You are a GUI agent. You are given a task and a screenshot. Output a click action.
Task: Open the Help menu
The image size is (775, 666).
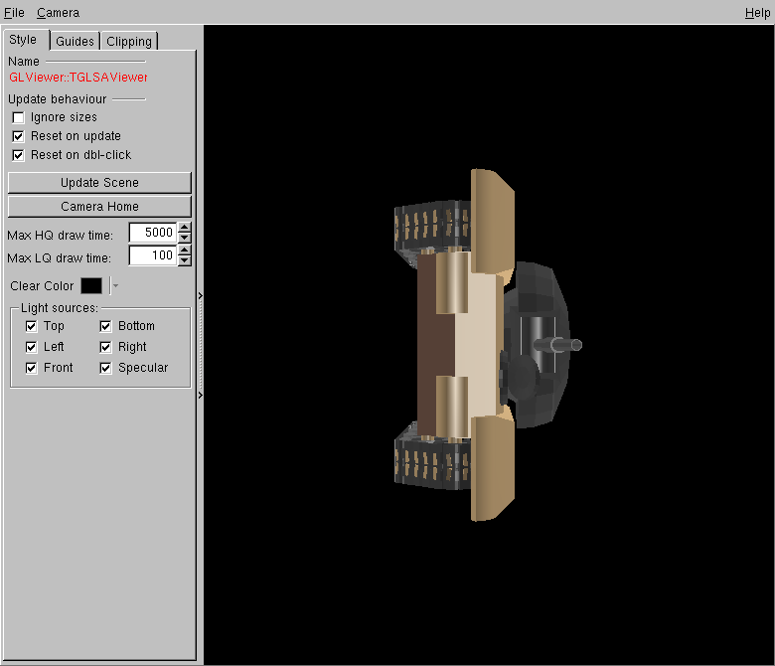click(x=757, y=13)
